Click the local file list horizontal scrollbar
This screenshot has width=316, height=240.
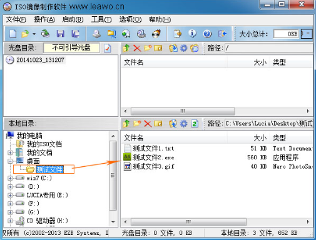coord(188,222)
